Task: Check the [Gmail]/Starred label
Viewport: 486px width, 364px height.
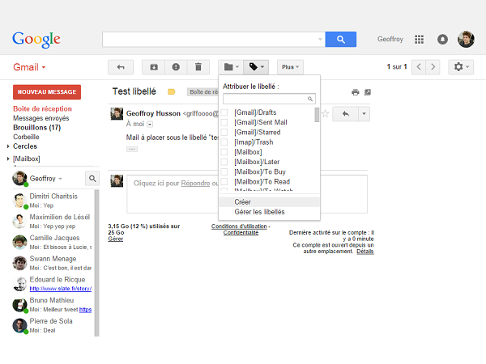Action: 224,132
